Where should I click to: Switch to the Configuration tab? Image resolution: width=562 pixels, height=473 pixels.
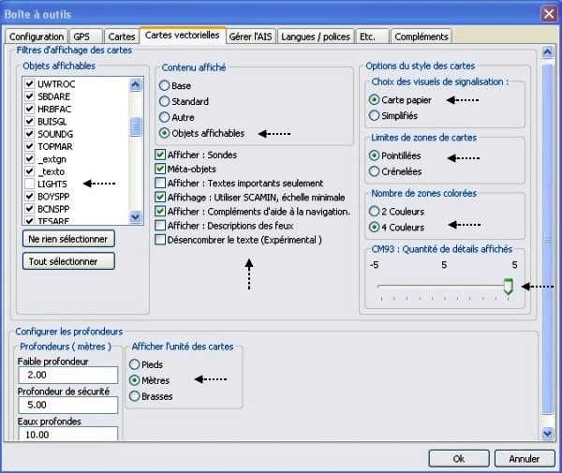pyautogui.click(x=36, y=37)
